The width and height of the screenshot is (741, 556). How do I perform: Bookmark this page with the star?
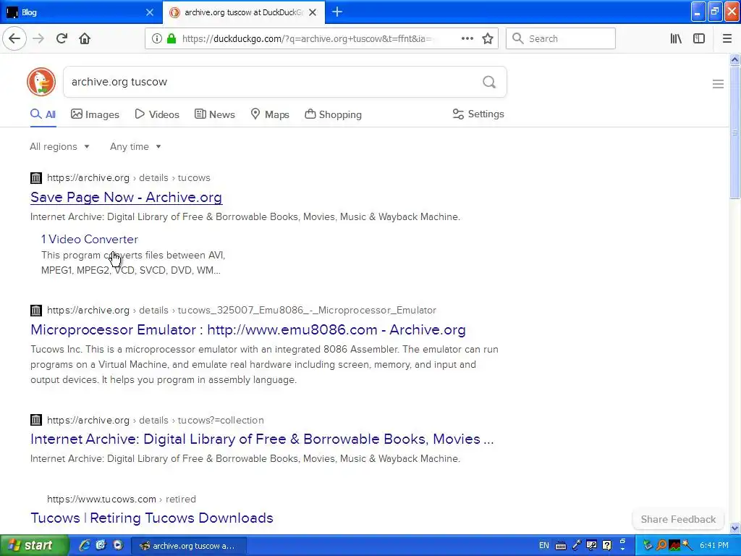(x=488, y=38)
